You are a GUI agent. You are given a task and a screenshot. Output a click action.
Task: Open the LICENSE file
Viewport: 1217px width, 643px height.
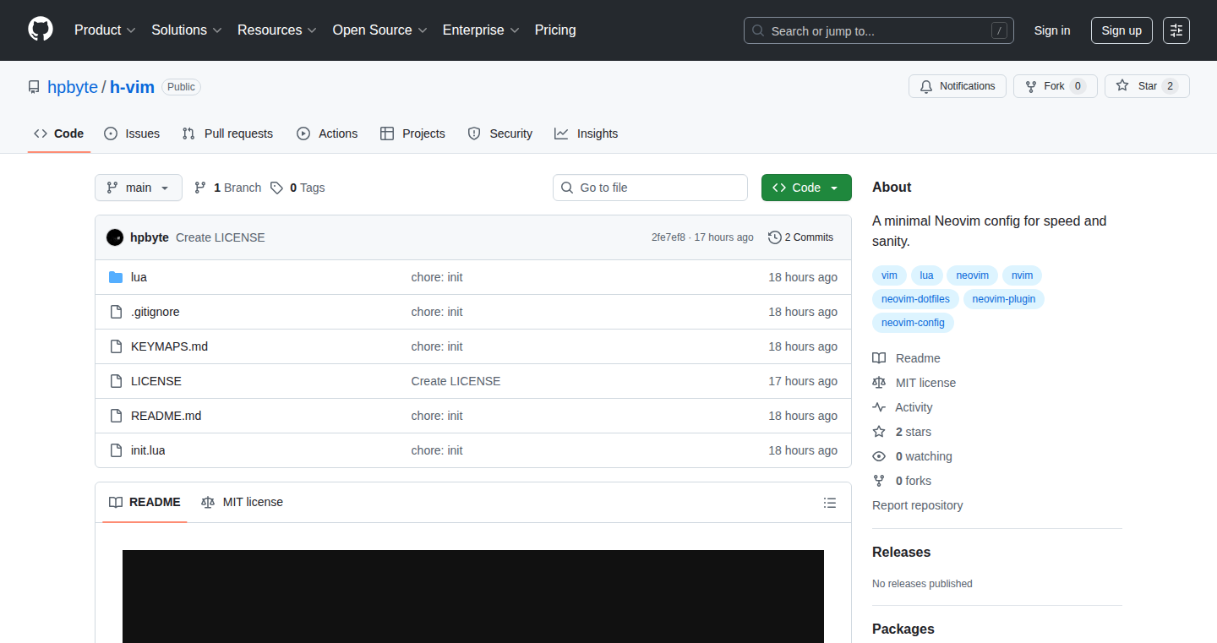pyautogui.click(x=156, y=381)
